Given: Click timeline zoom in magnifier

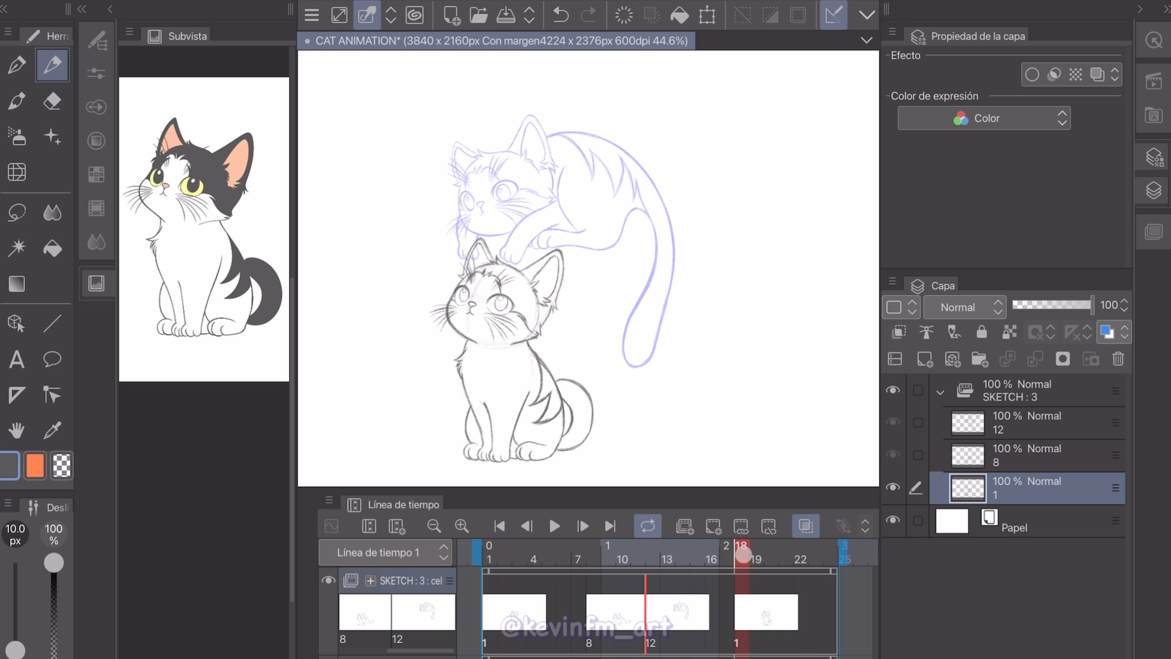Looking at the screenshot, I should click(x=461, y=526).
